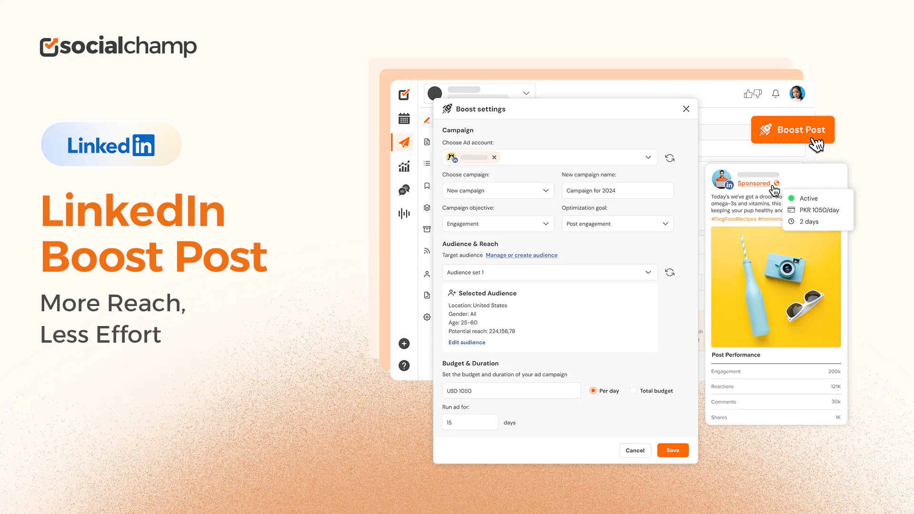The width and height of the screenshot is (914, 514).
Task: Click the document page icon below the pencil
Action: [427, 142]
